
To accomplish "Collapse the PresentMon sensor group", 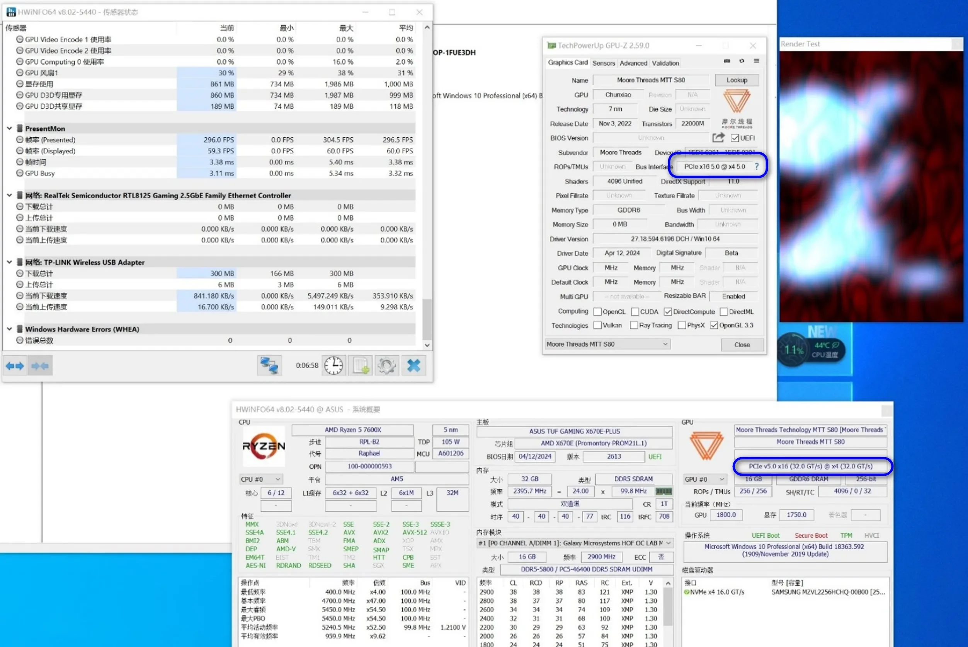I will click(9, 128).
